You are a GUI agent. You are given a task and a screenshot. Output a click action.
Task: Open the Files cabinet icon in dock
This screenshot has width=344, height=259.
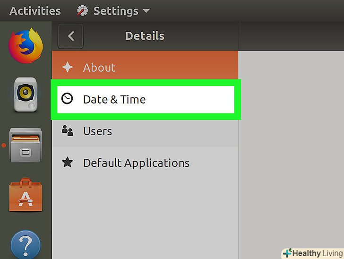coord(26,146)
